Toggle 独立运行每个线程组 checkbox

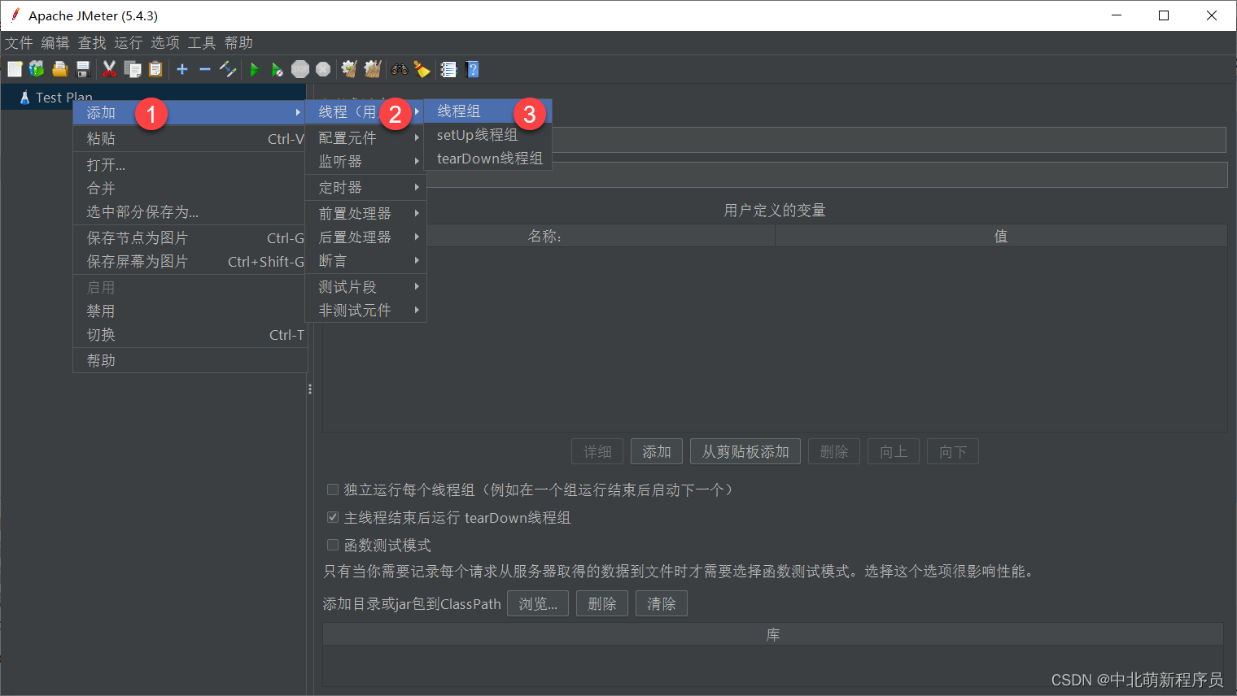point(333,489)
